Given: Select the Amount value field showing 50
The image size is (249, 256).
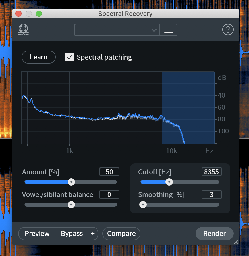Looking at the screenshot, I should point(109,172).
